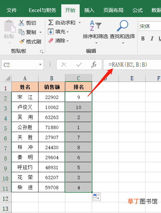This screenshot has width=161, height=213.
Task: Open the Clipboard group dialog launcher
Action: [x=42, y=51]
